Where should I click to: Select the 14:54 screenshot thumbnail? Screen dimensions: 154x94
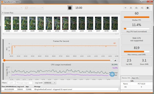(x=73, y=23)
